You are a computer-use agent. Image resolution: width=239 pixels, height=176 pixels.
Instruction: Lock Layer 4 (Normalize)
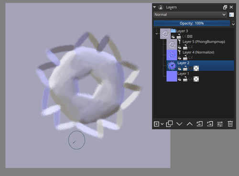[185, 58]
